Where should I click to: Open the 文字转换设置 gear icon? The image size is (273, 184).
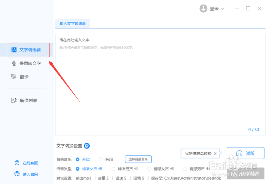click(x=87, y=146)
